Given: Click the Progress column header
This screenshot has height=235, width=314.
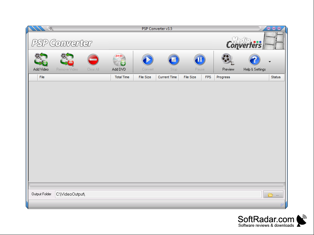Looking at the screenshot, I should (242, 77).
